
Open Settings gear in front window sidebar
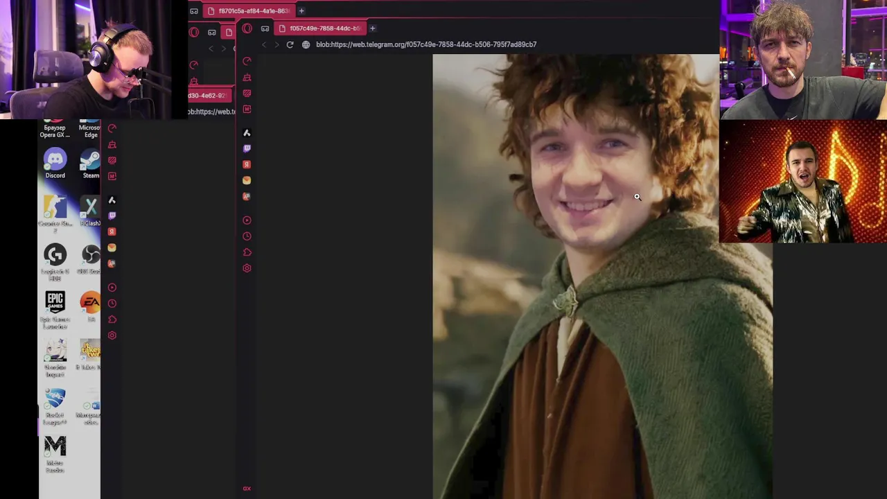[247, 268]
